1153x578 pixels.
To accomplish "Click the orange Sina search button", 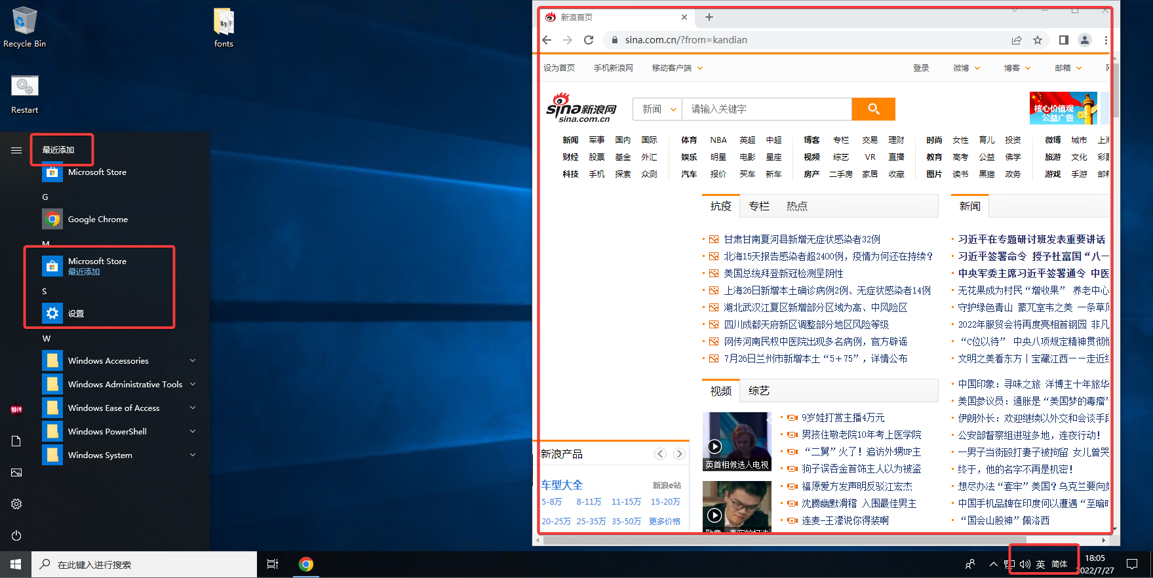I will (x=873, y=109).
